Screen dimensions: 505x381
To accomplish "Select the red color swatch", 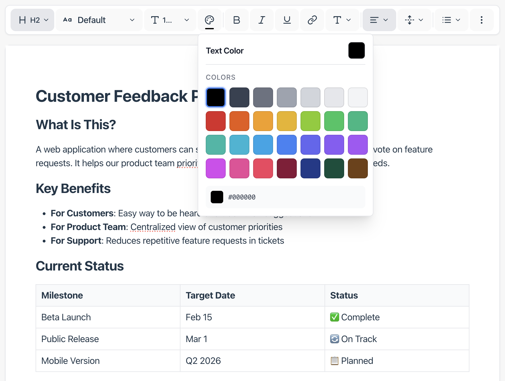I will point(215,121).
